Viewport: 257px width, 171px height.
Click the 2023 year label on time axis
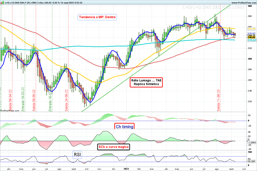tap(126, 169)
